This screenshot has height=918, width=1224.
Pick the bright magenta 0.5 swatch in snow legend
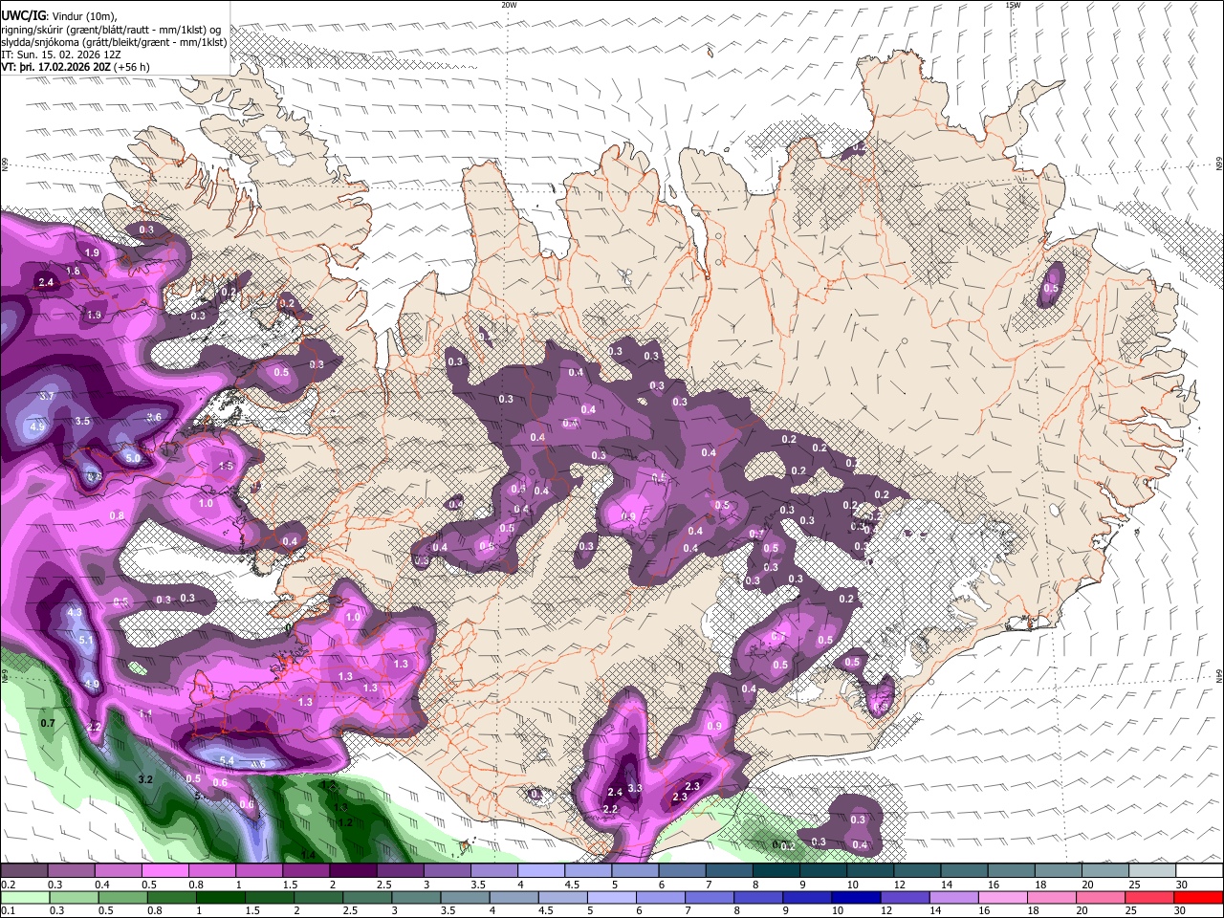click(164, 871)
